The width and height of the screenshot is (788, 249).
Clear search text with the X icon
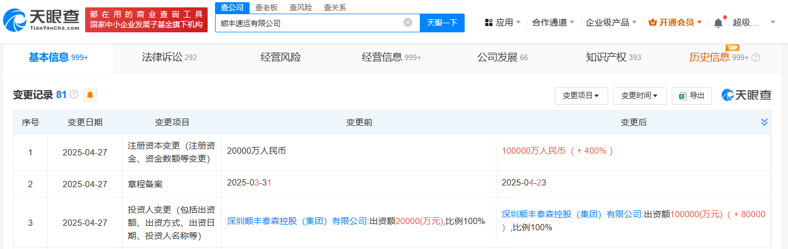point(407,23)
